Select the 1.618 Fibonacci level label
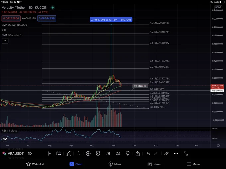 coord(160,78)
